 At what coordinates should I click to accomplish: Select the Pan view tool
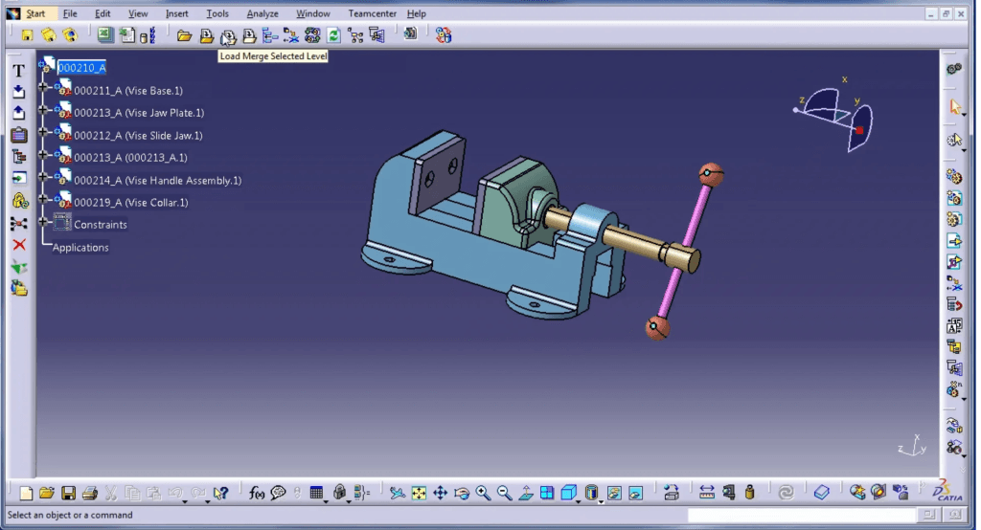coord(441,494)
